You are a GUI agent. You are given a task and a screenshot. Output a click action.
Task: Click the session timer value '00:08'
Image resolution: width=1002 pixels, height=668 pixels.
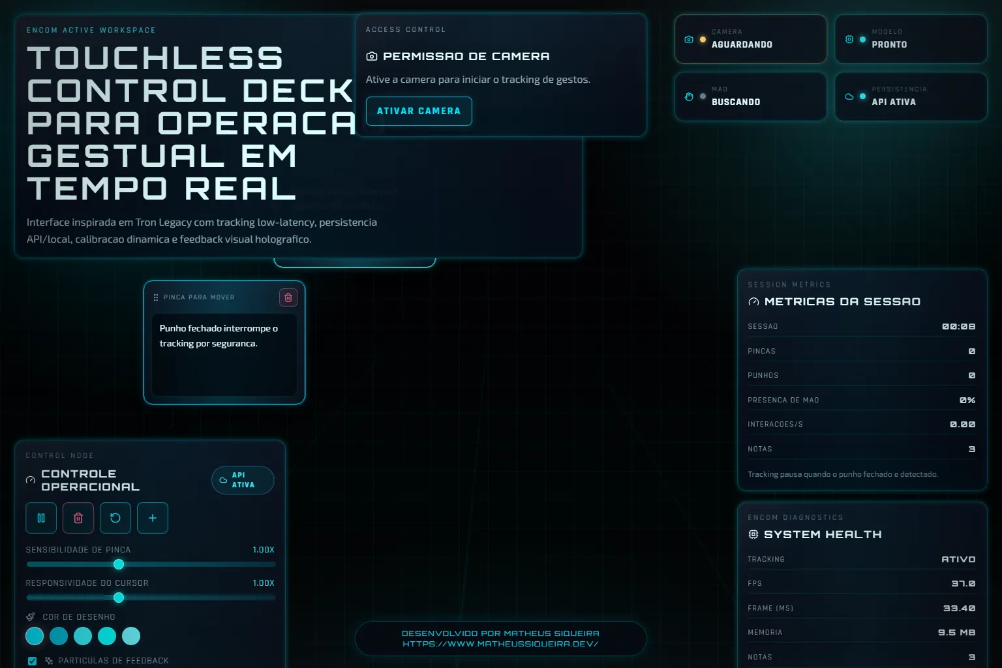click(959, 327)
